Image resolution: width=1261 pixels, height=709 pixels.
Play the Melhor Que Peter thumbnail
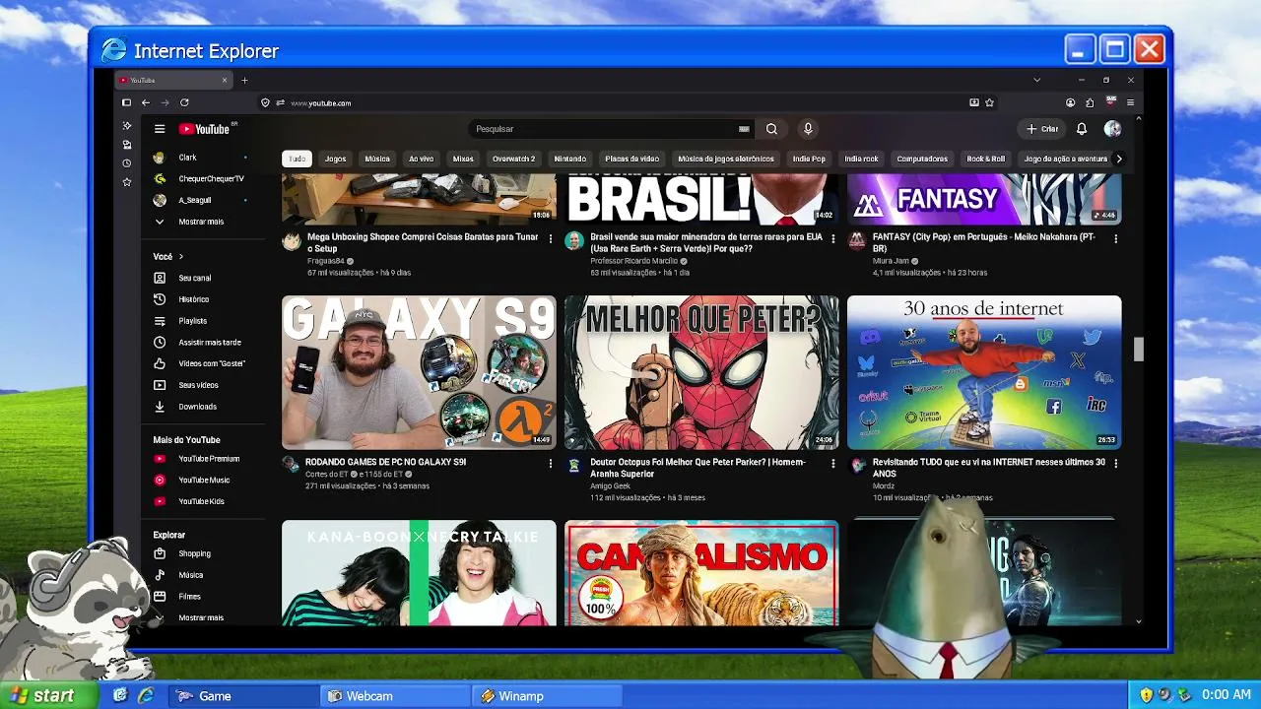click(x=701, y=372)
